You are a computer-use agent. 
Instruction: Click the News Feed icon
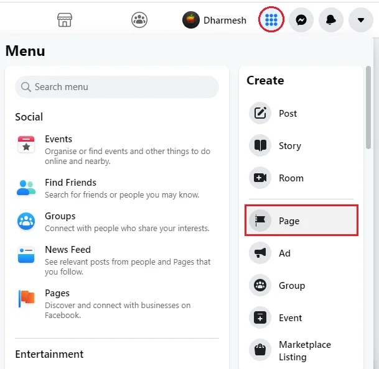tap(26, 255)
